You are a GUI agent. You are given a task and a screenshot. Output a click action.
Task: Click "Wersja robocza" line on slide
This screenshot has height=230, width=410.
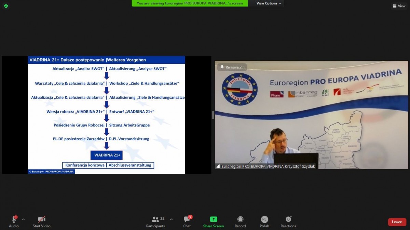click(76, 112)
